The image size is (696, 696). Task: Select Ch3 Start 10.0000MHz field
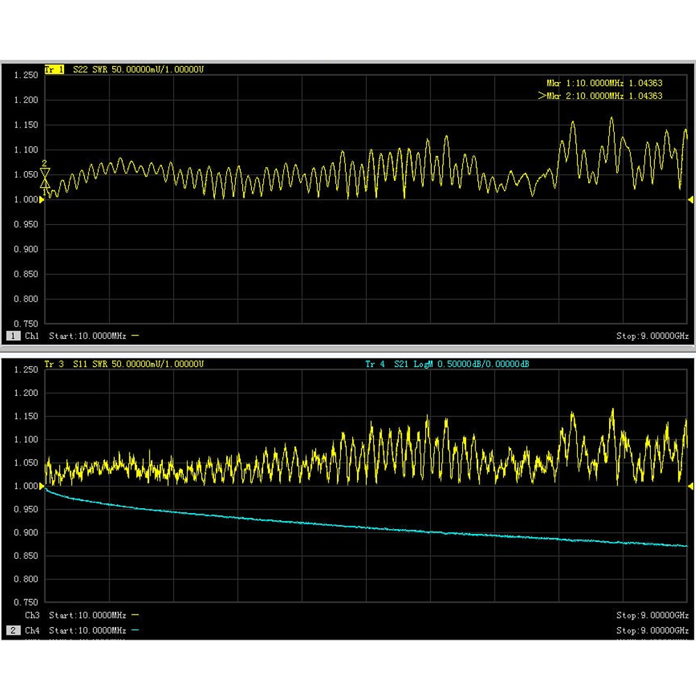point(88,615)
